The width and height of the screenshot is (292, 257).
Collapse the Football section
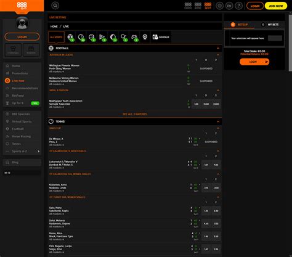218,48
